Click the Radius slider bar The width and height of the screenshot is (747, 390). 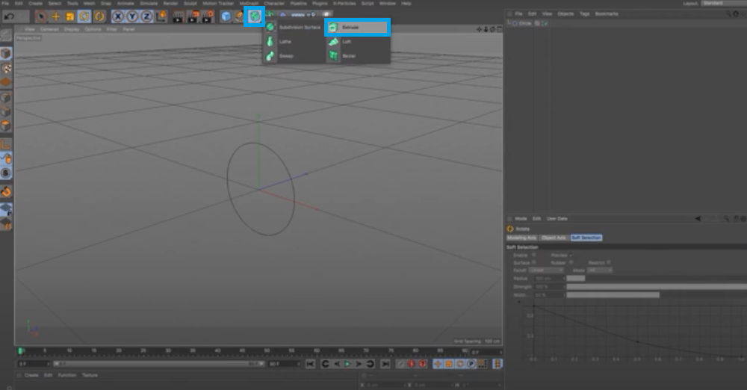pos(657,279)
